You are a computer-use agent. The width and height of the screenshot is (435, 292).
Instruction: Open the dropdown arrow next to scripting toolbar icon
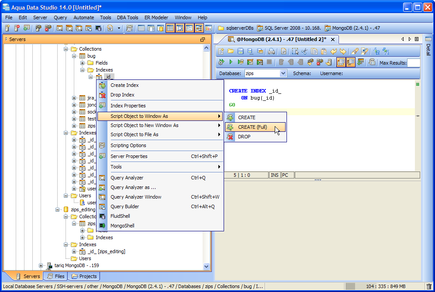119,28
